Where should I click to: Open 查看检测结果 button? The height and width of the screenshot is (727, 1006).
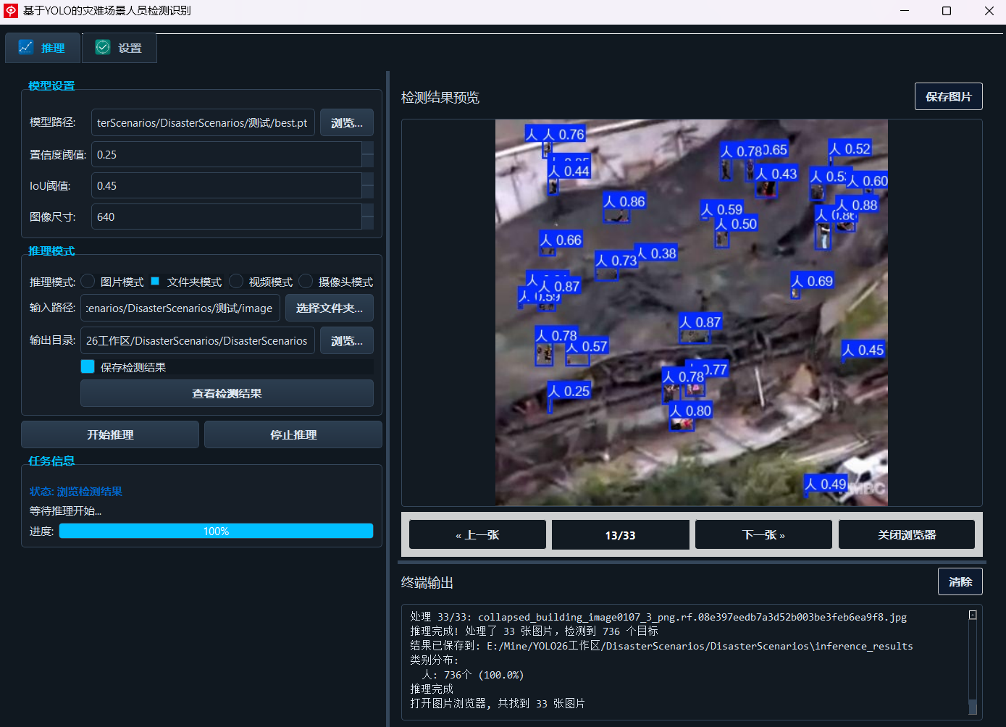(x=227, y=393)
